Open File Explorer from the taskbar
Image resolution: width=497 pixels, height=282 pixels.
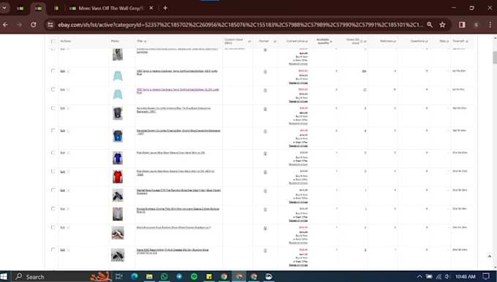pos(149,276)
